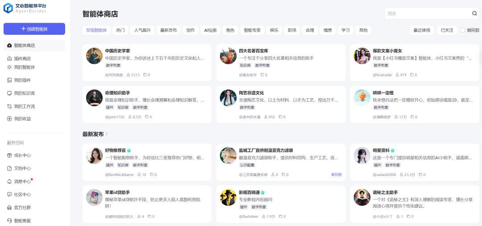Click the 智能体商店 page heading
482x226 pixels.
coord(100,14)
